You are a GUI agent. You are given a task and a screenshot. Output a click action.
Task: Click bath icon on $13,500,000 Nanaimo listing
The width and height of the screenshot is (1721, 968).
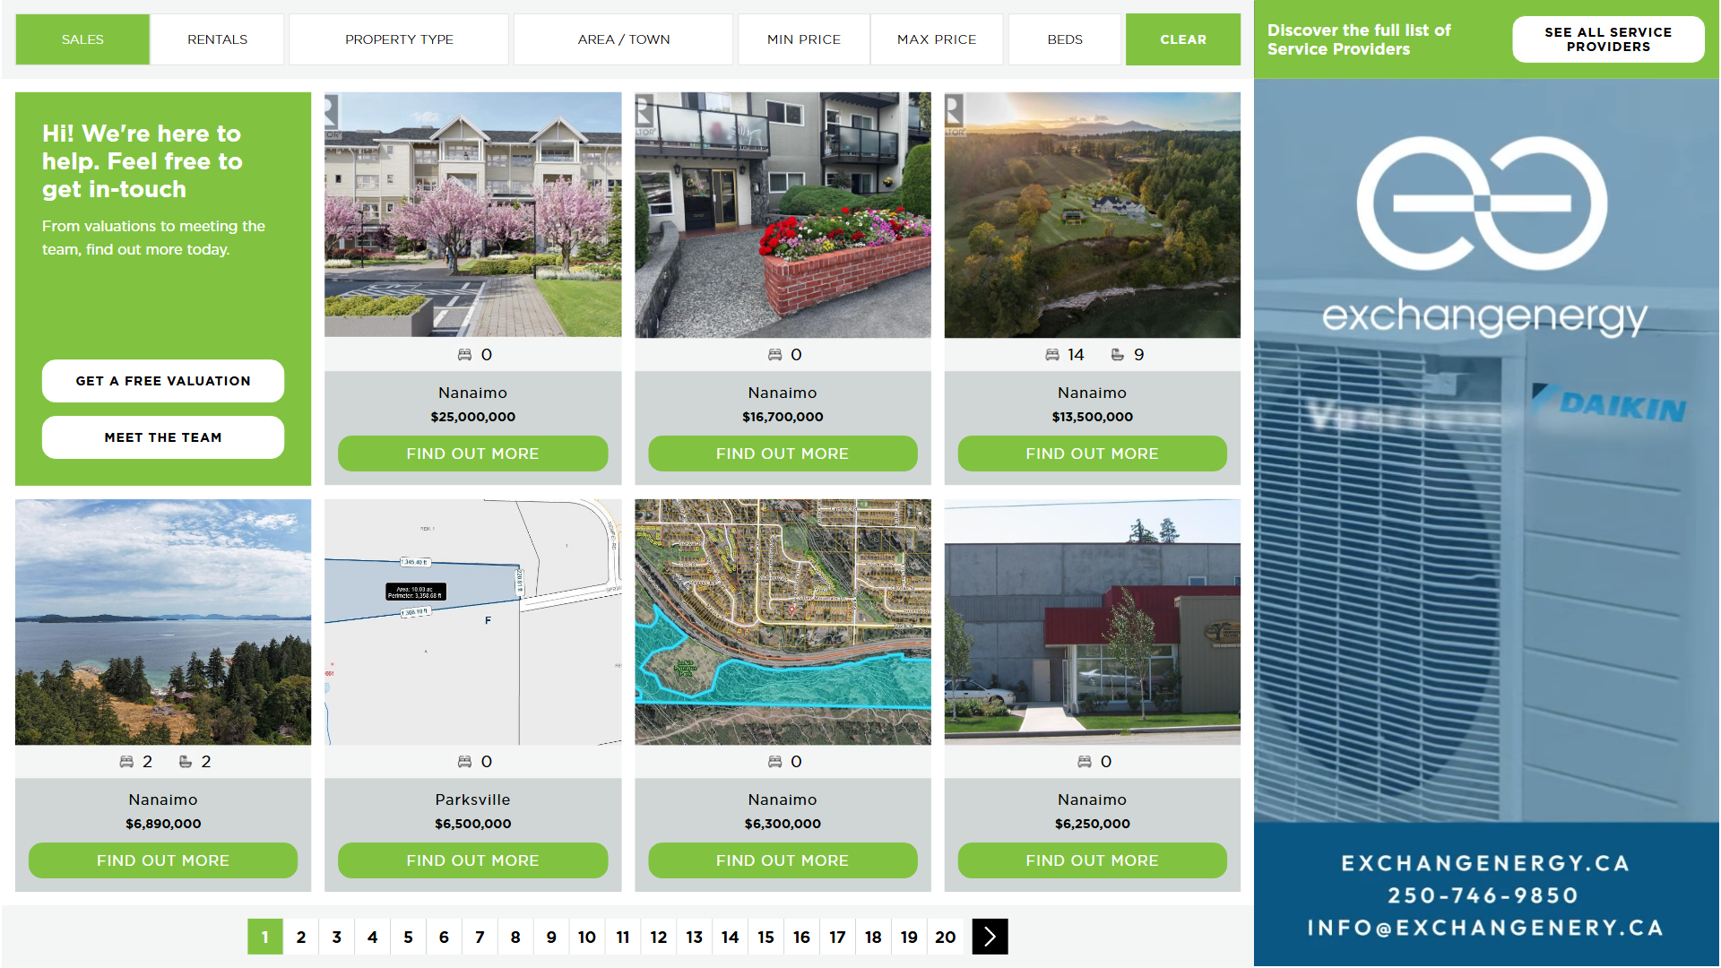[x=1118, y=355]
